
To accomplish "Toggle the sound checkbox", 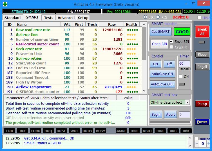I will click(197, 139).
